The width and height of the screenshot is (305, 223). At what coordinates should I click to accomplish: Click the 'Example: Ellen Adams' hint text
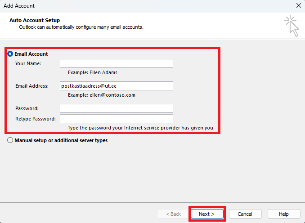[93, 72]
